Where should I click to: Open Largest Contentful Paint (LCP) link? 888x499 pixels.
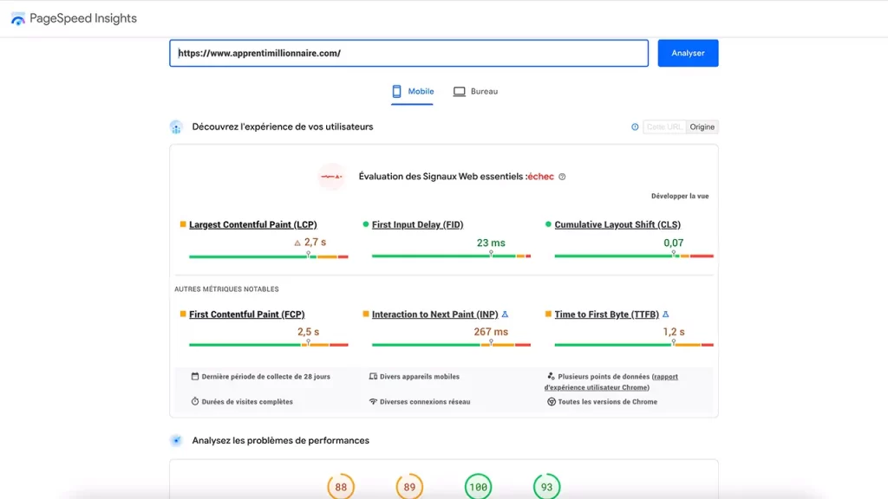tap(252, 224)
